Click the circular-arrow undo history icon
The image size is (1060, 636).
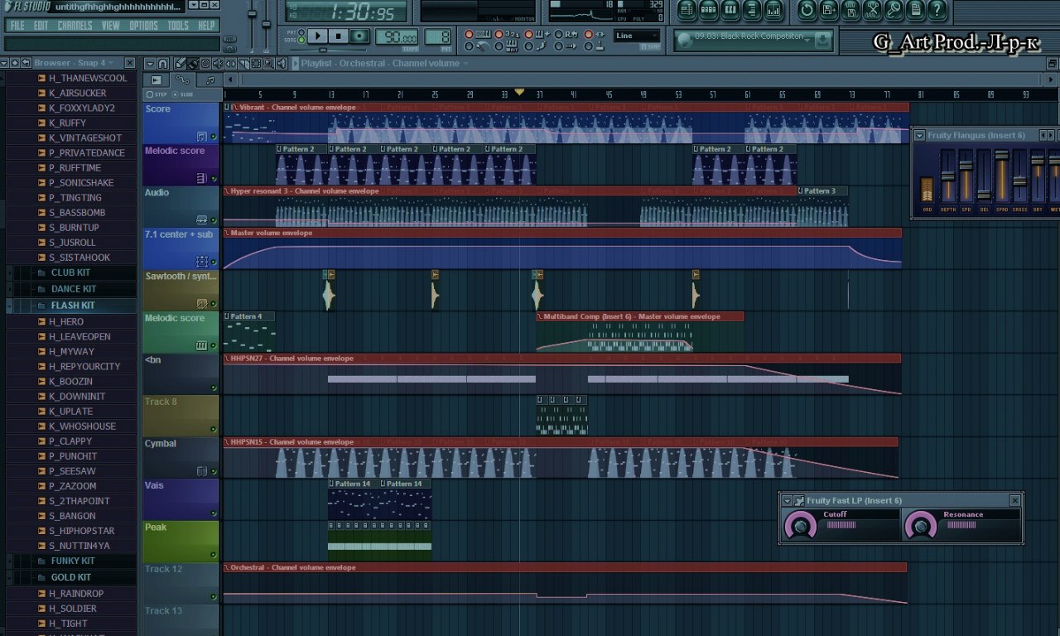(x=807, y=10)
